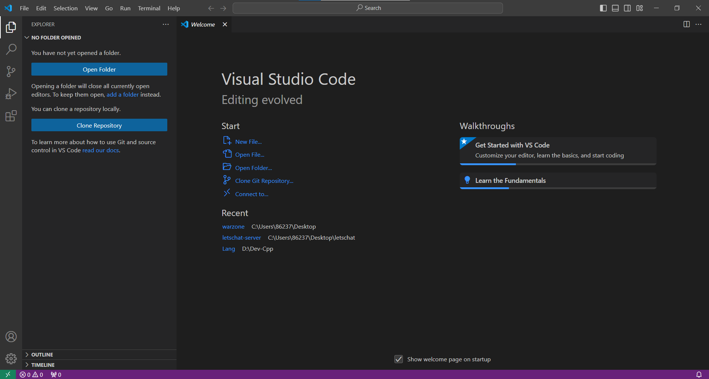Click the Clone Repository button
This screenshot has width=709, height=379.
pos(99,125)
